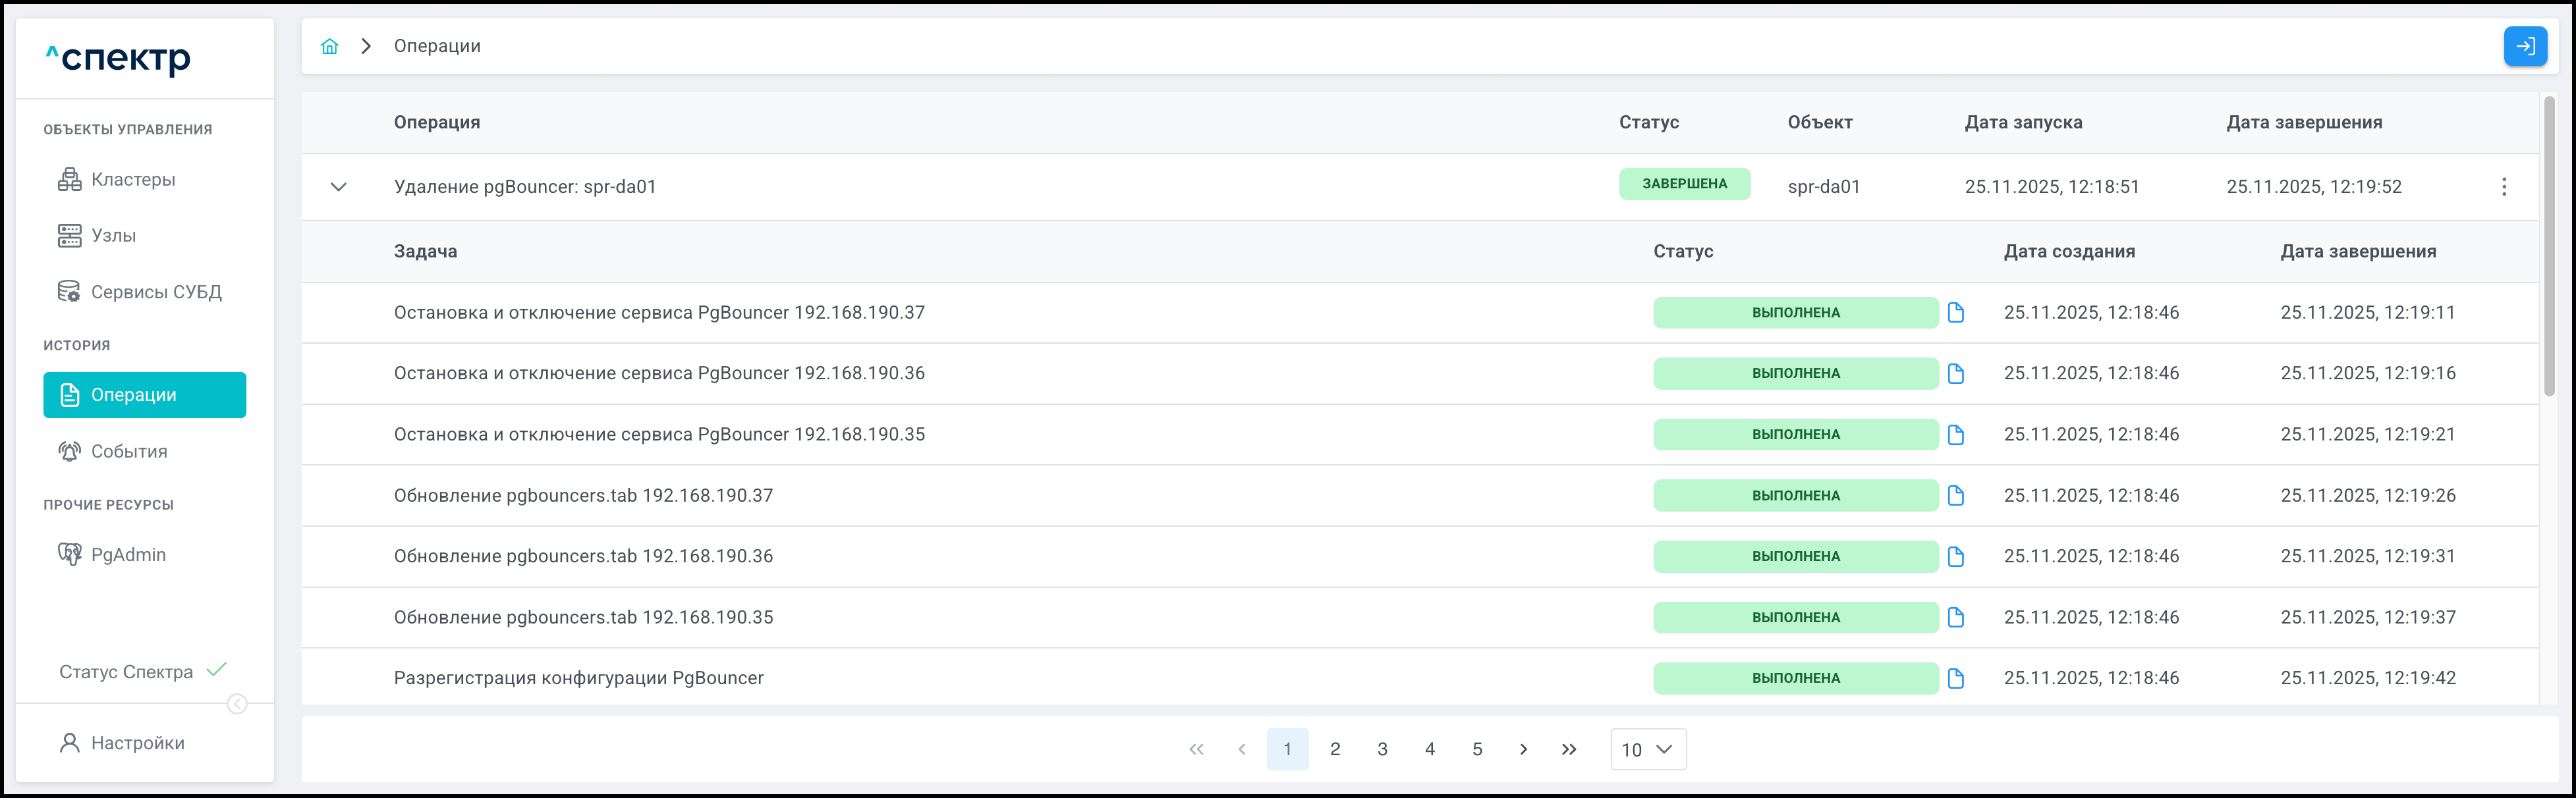Open the Nodes sidebar item
Screen dimensions: 2576x798
click(113, 236)
